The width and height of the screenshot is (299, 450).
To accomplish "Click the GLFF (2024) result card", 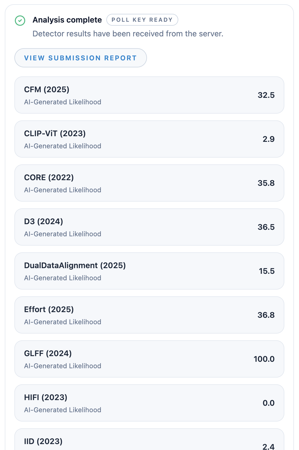I will click(x=149, y=359).
